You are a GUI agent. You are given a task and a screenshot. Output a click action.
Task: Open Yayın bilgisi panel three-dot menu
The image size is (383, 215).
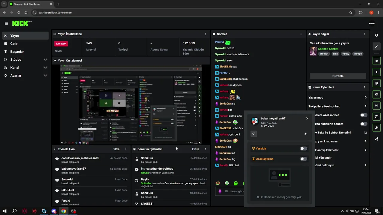364,34
